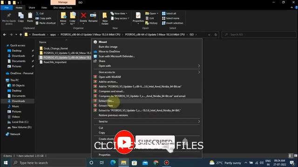This screenshot has width=298, height=167.
Task: Click apps in the address bar path
Action: click(x=53, y=35)
